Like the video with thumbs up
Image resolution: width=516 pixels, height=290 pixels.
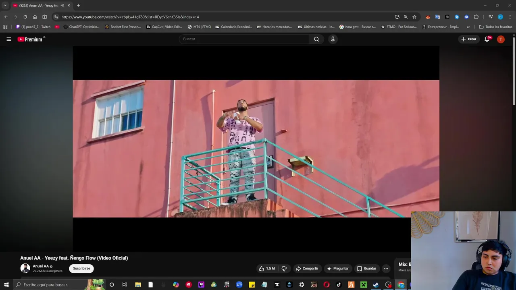pos(267,269)
